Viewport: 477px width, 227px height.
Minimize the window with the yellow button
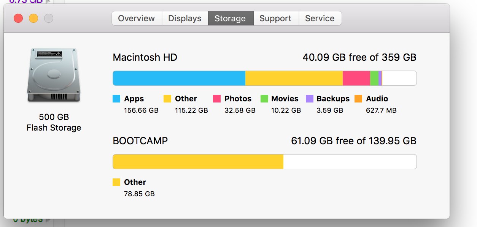click(33, 18)
